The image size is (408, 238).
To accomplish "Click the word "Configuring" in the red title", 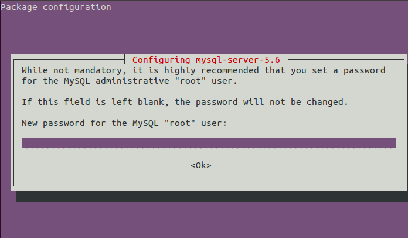I will coord(161,60).
